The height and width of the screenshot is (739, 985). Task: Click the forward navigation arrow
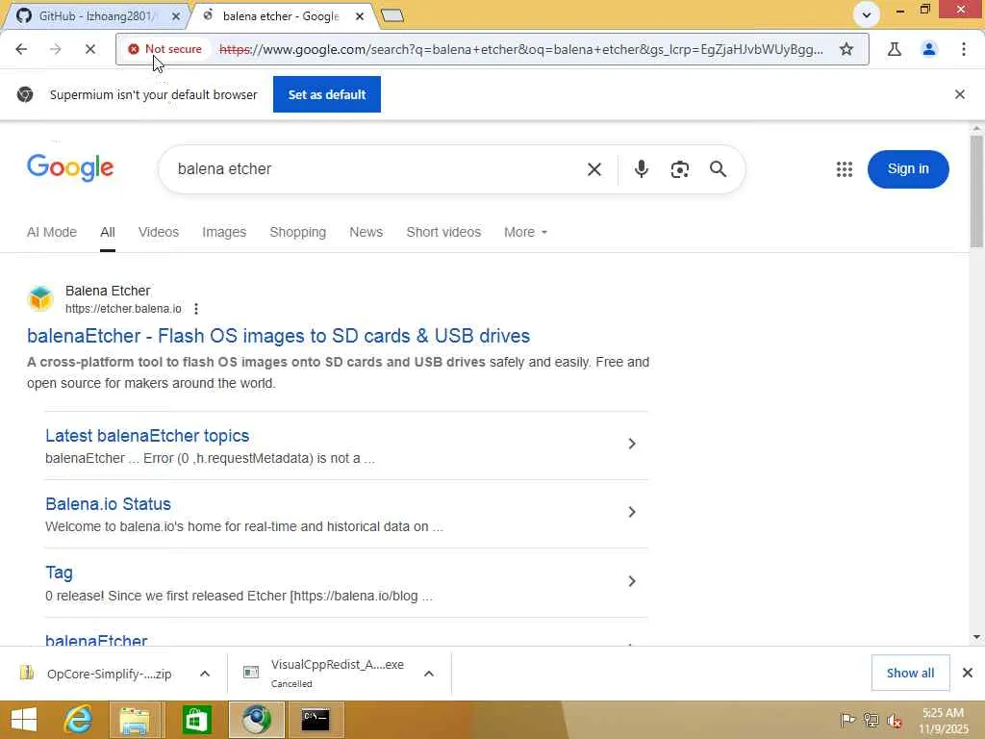[55, 49]
